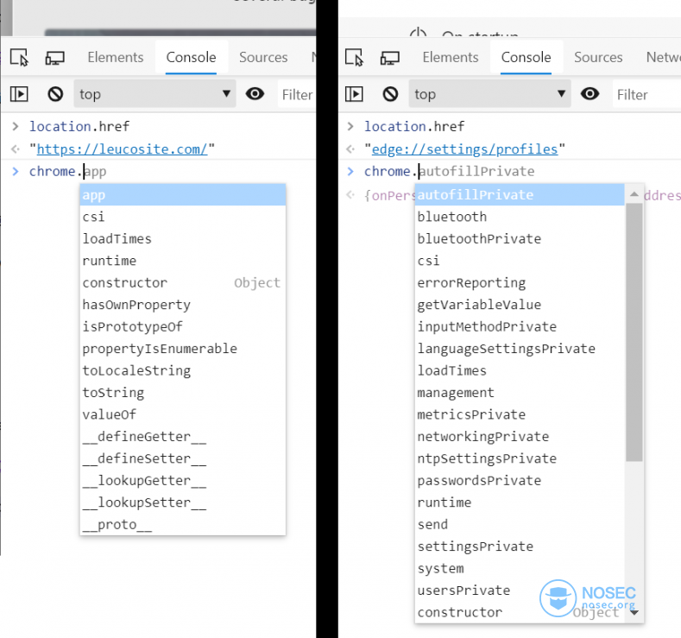Select '__lookupGetter__' suggestion

(x=183, y=480)
